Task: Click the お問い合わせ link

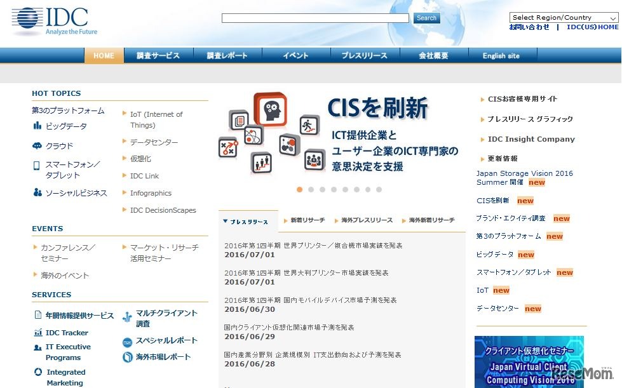Action: click(529, 27)
